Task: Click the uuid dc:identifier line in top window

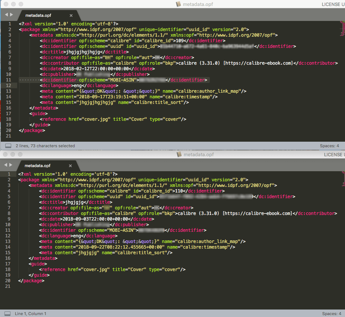Action: 168,46
